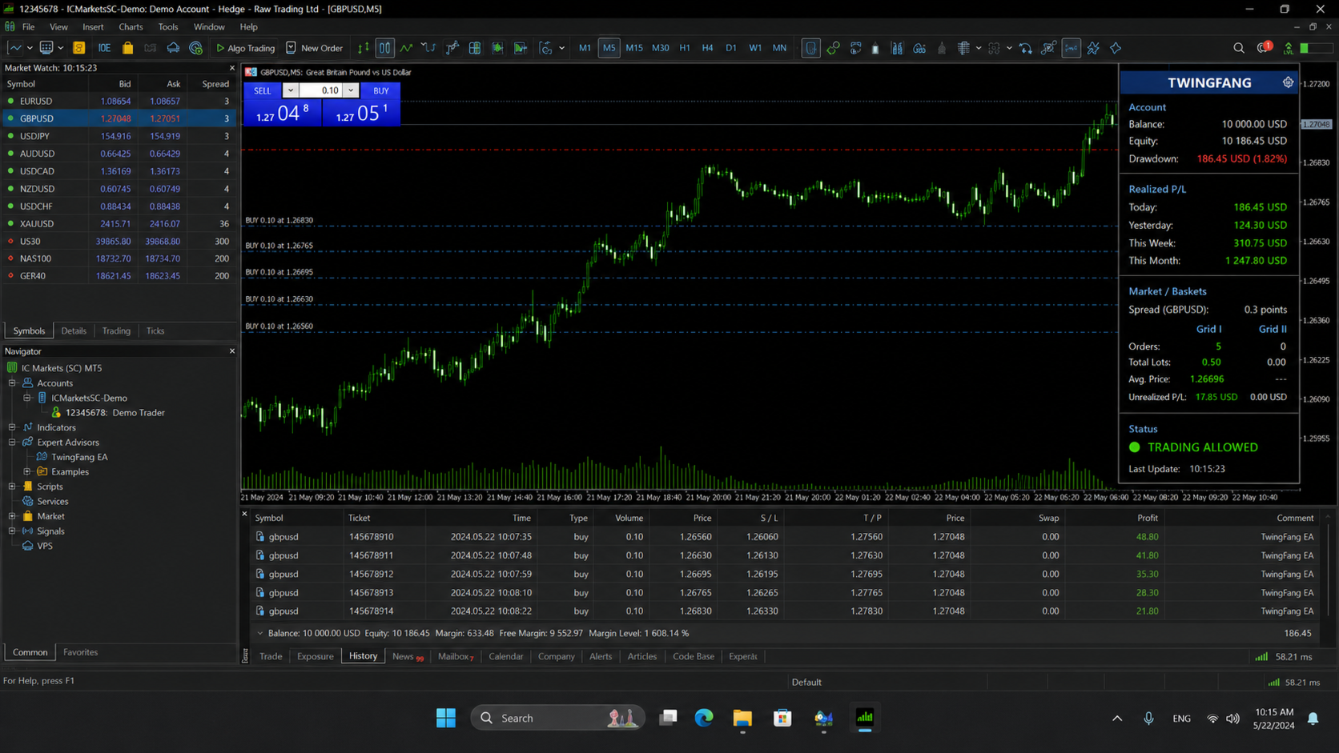Collapse the Expert Advisors node
This screenshot has height=753, width=1339.
[13, 442]
